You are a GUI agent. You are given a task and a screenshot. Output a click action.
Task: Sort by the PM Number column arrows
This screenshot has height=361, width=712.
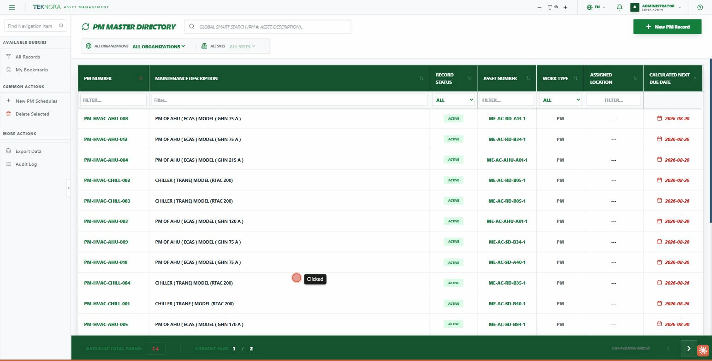click(141, 78)
